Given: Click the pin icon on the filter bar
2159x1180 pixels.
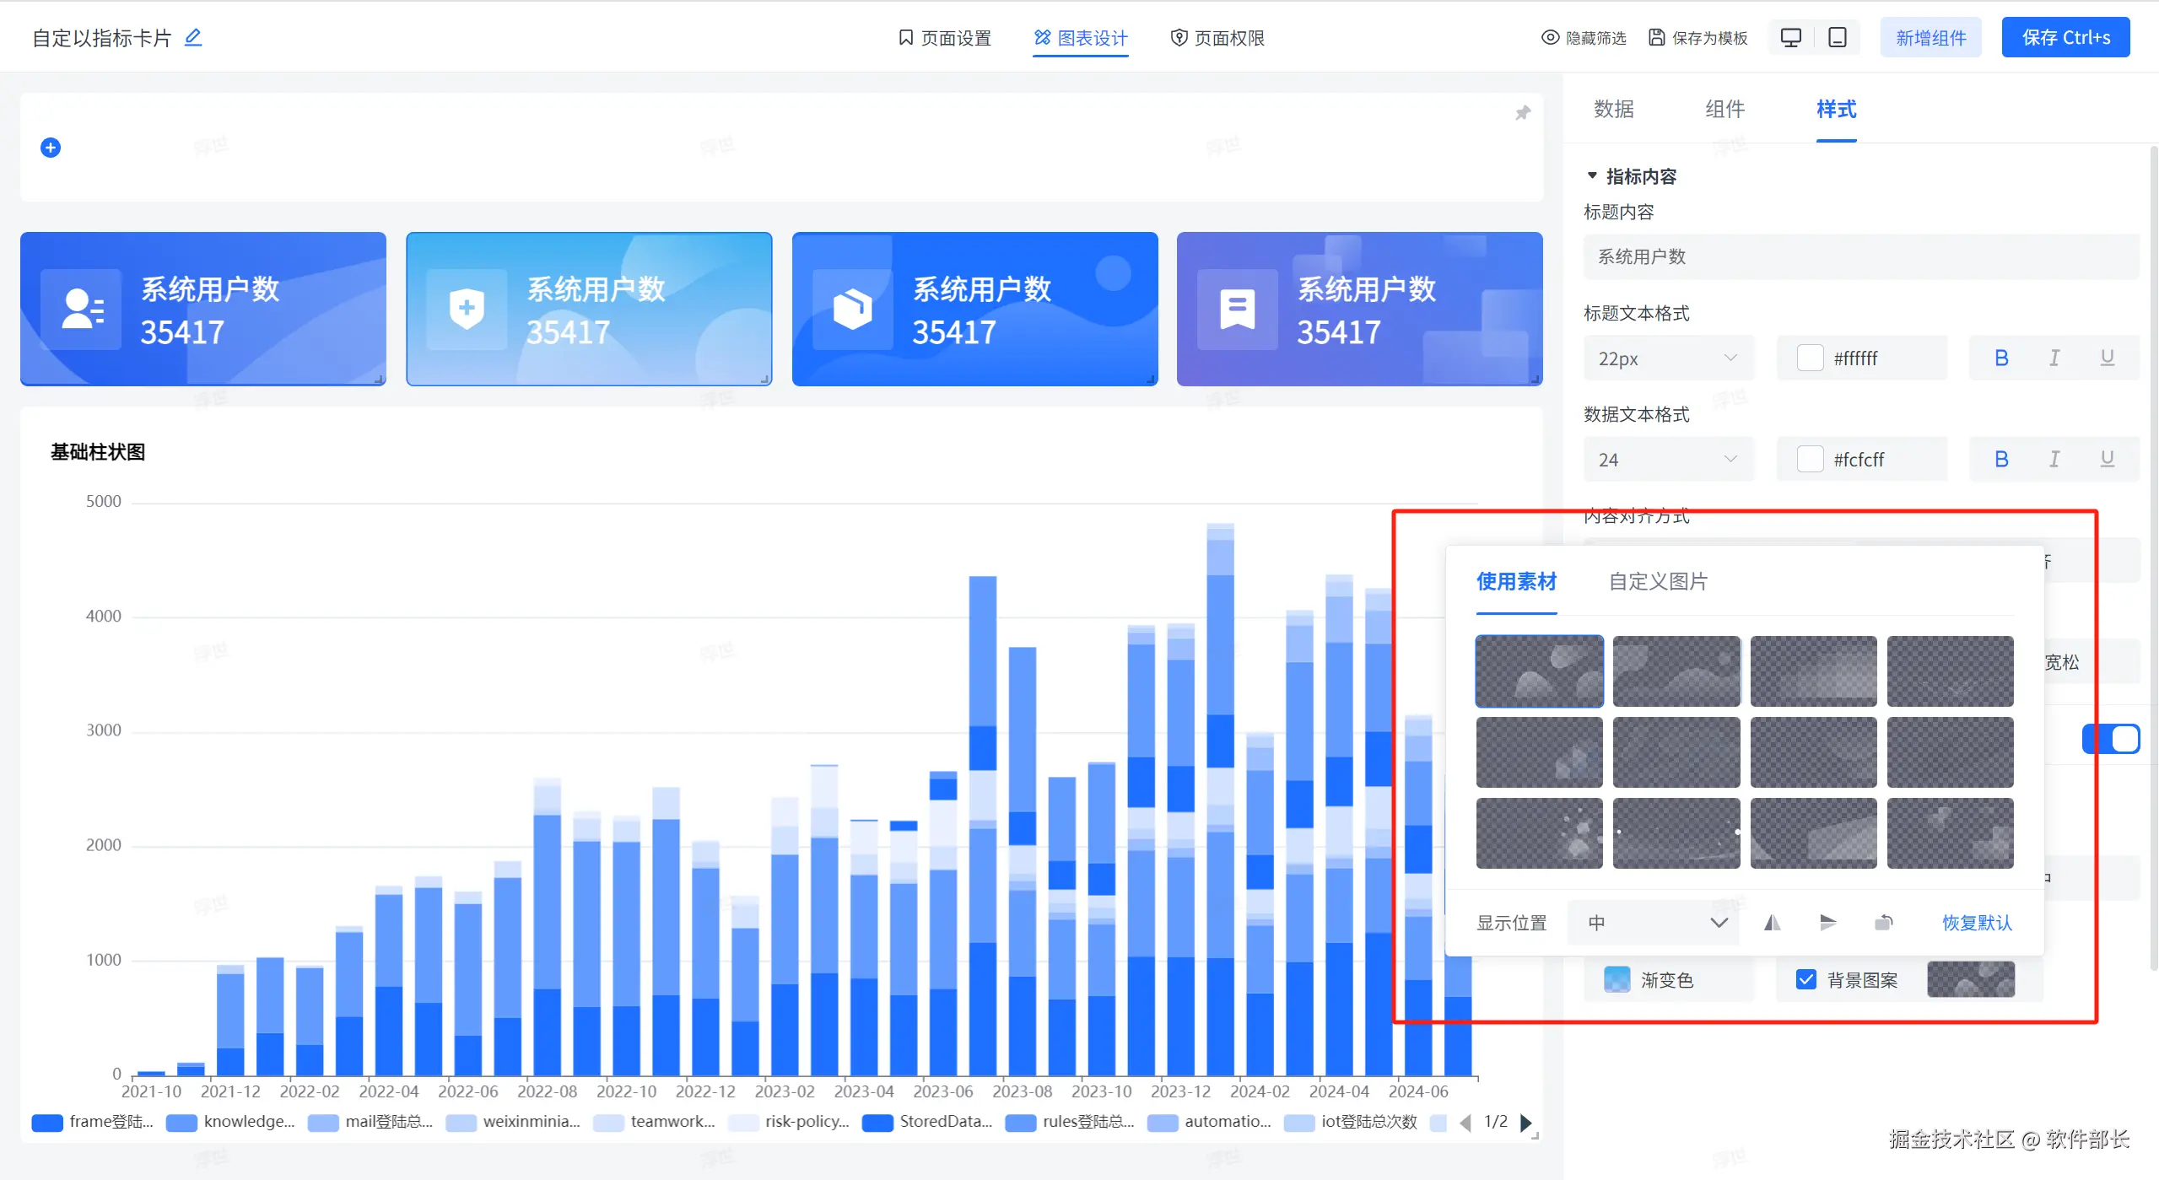Looking at the screenshot, I should click(x=1523, y=113).
